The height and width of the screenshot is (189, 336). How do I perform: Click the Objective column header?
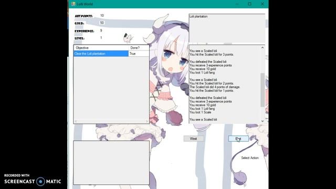(101, 48)
